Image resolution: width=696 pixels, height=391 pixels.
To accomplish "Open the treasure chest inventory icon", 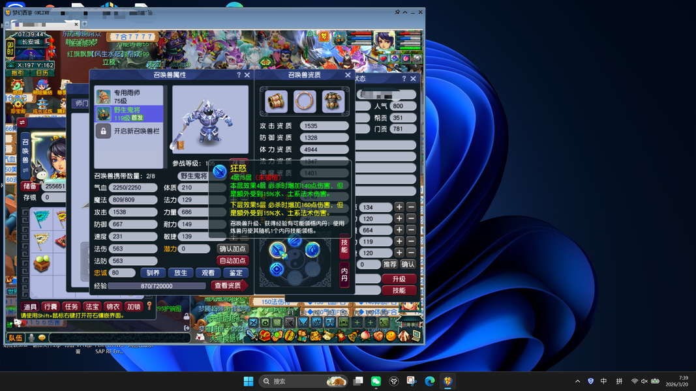I will [x=265, y=336].
